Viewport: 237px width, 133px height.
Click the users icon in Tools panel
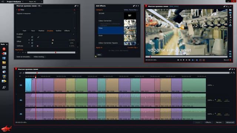pos(4,87)
